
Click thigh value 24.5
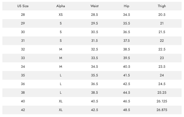point(162,84)
